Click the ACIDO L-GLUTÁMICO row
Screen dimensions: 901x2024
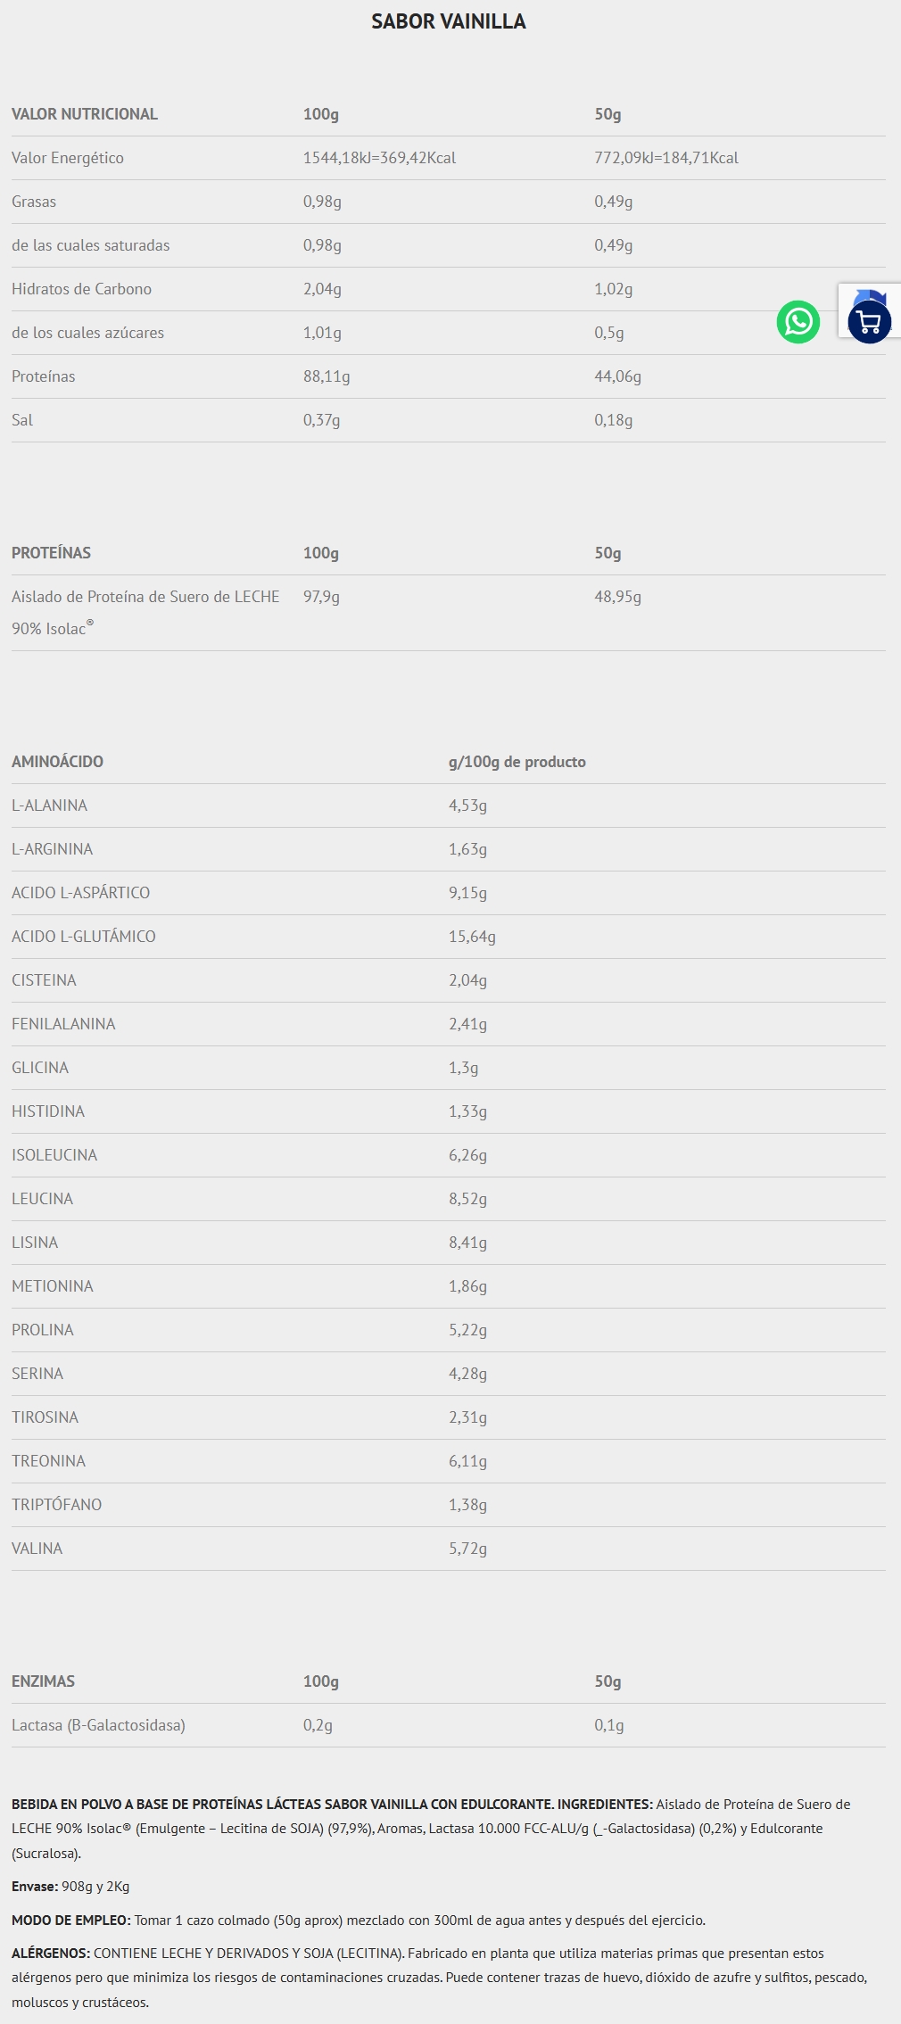tap(84, 937)
